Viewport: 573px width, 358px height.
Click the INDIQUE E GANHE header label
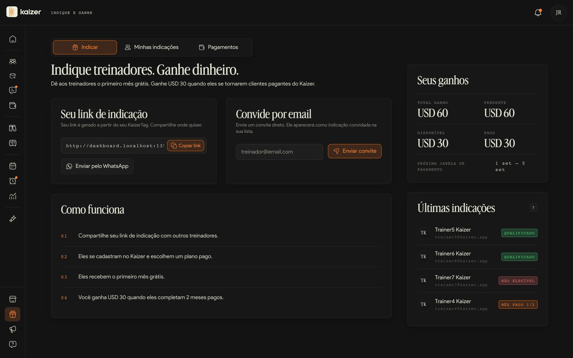click(x=72, y=13)
